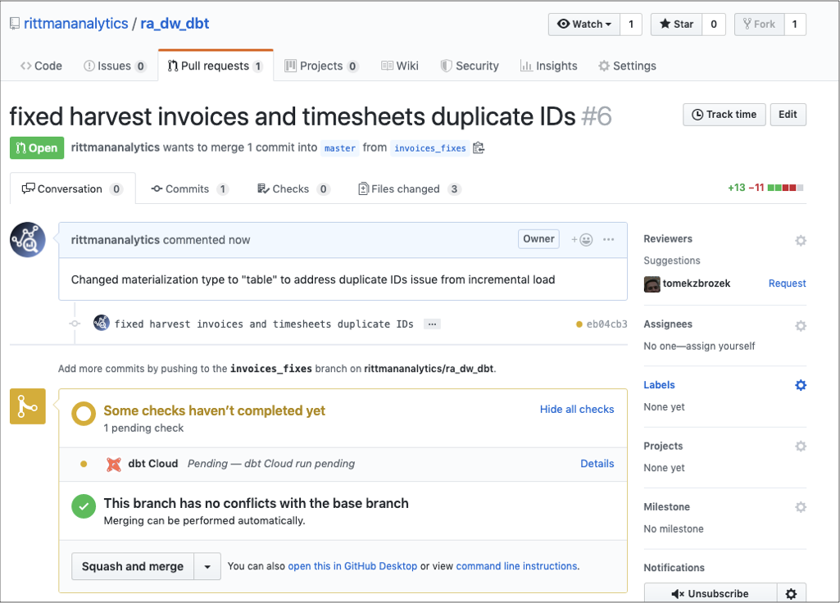Open the Code tab
The height and width of the screenshot is (603, 840).
pos(41,66)
